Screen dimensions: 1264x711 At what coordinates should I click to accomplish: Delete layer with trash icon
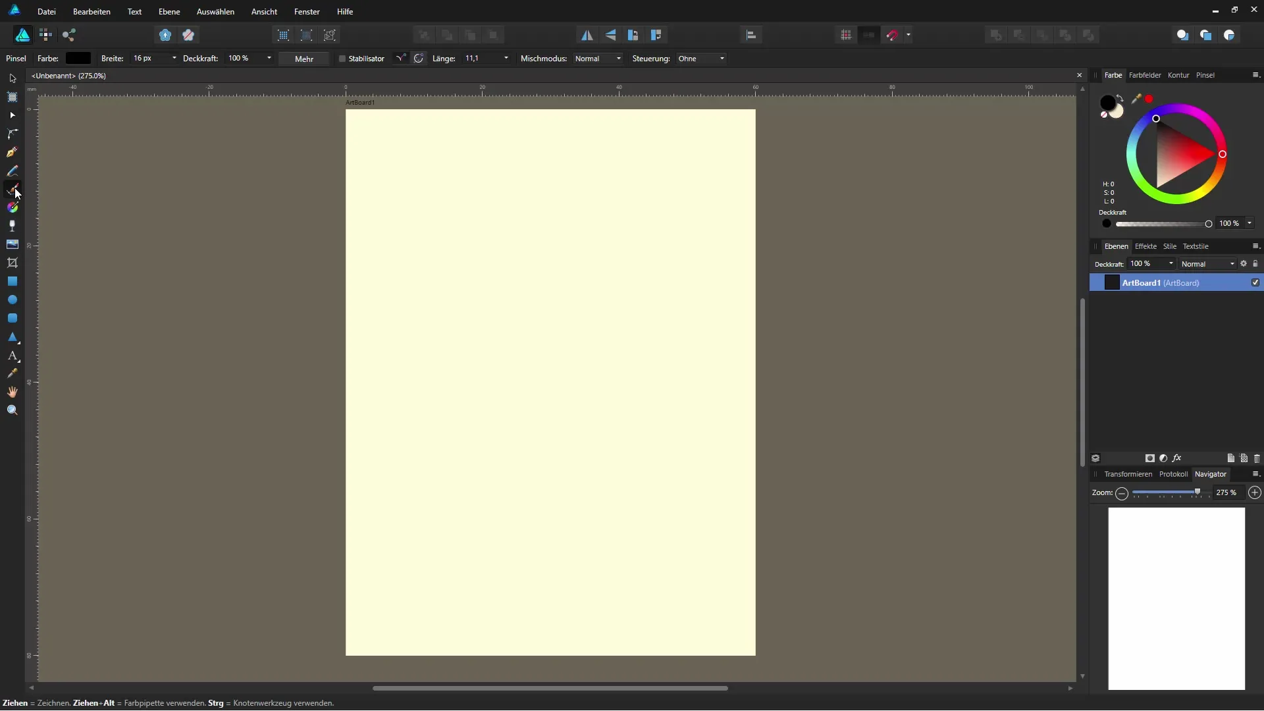(x=1257, y=458)
